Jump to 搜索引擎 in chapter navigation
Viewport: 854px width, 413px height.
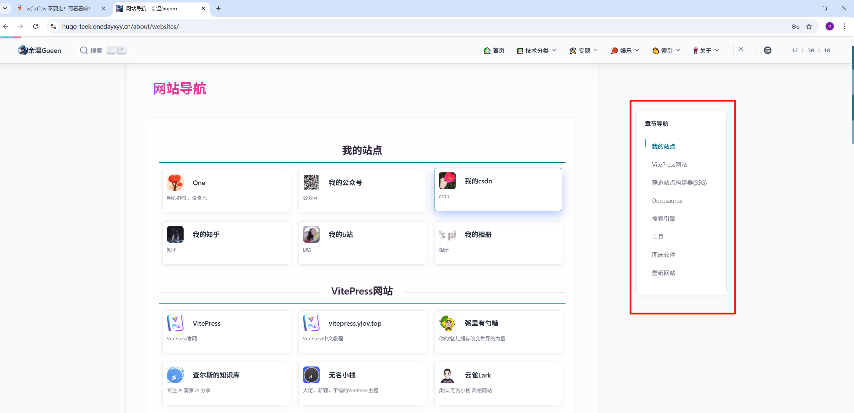[x=663, y=219]
